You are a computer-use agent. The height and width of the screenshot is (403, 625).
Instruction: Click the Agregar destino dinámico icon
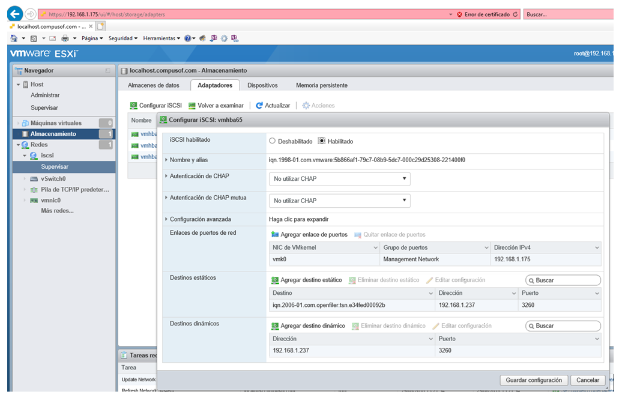coord(274,326)
